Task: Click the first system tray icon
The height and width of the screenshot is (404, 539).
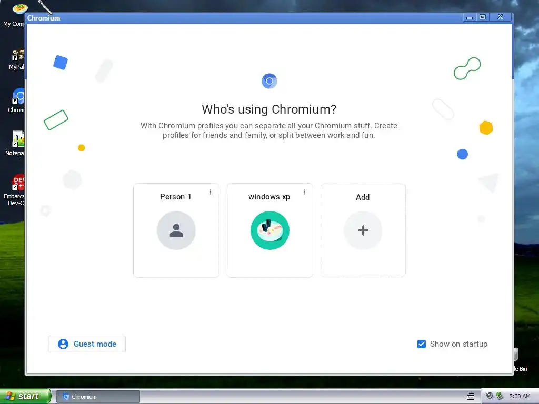Action: (x=490, y=396)
